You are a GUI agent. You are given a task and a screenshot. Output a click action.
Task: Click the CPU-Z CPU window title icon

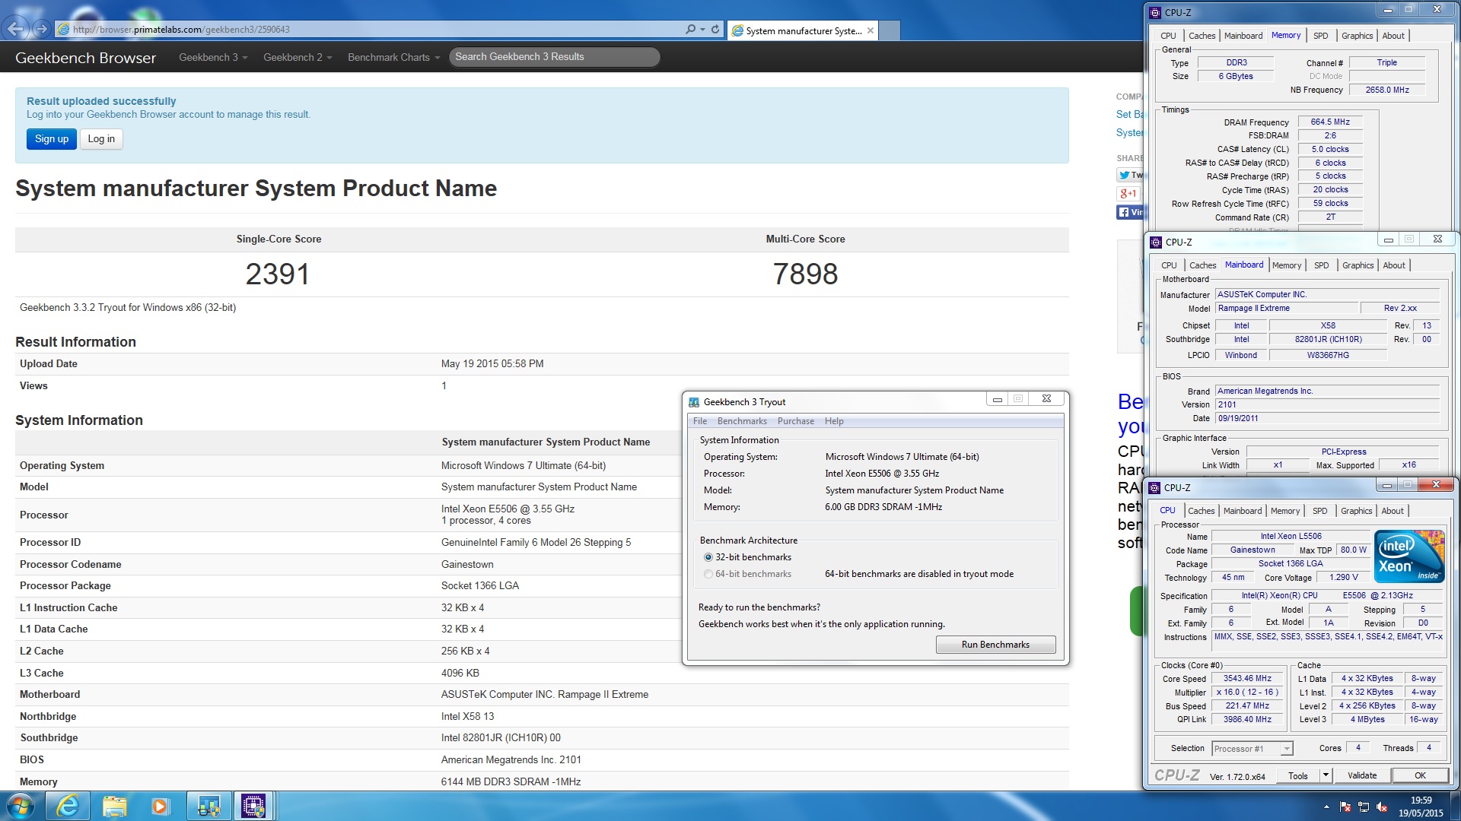click(1155, 487)
